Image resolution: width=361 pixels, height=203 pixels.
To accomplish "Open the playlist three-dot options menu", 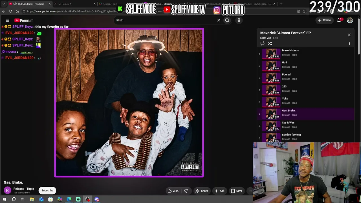I will coord(349,43).
